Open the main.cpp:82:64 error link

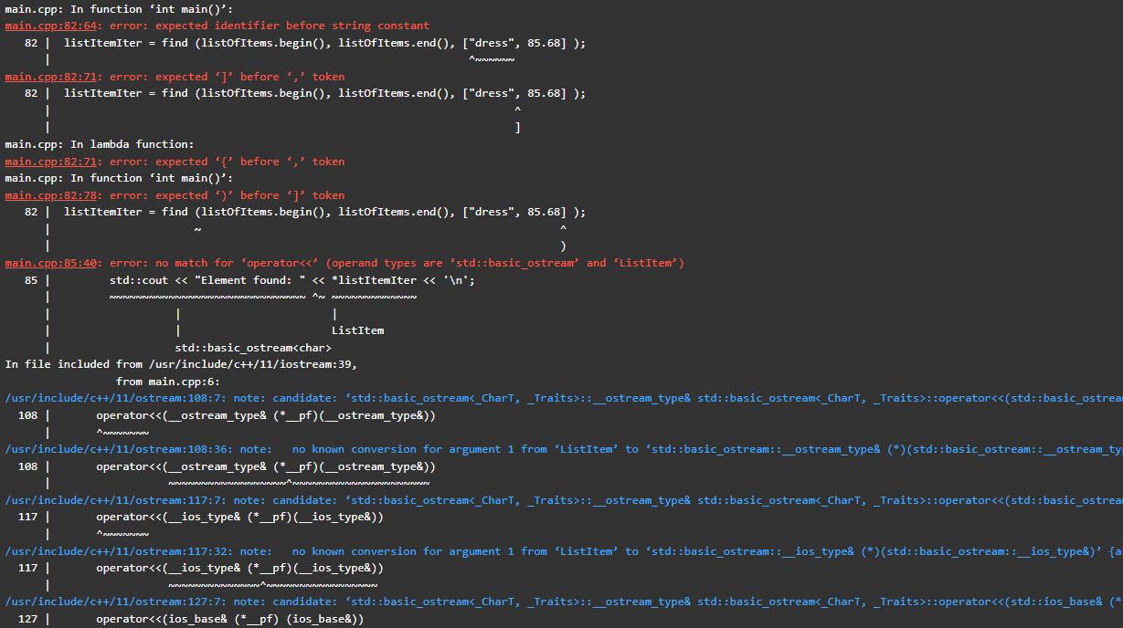coord(50,25)
